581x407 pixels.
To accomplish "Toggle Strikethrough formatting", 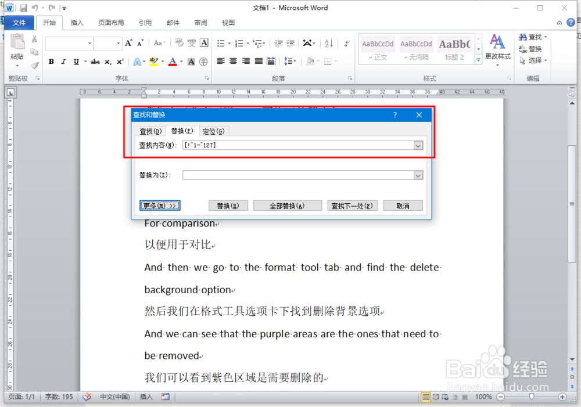I will (x=95, y=62).
